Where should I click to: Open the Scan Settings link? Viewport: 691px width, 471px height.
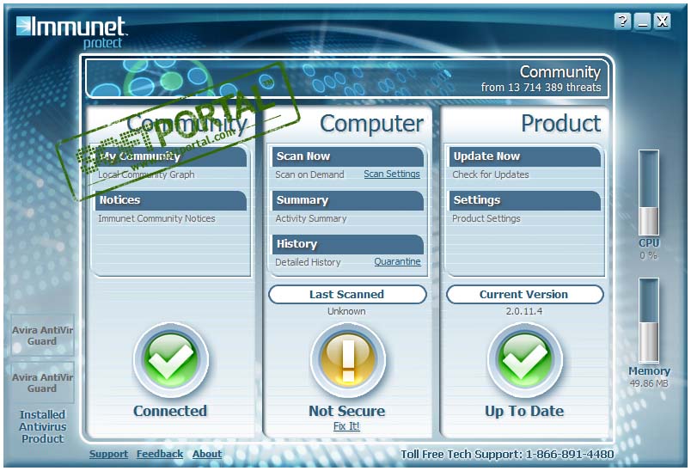[392, 174]
